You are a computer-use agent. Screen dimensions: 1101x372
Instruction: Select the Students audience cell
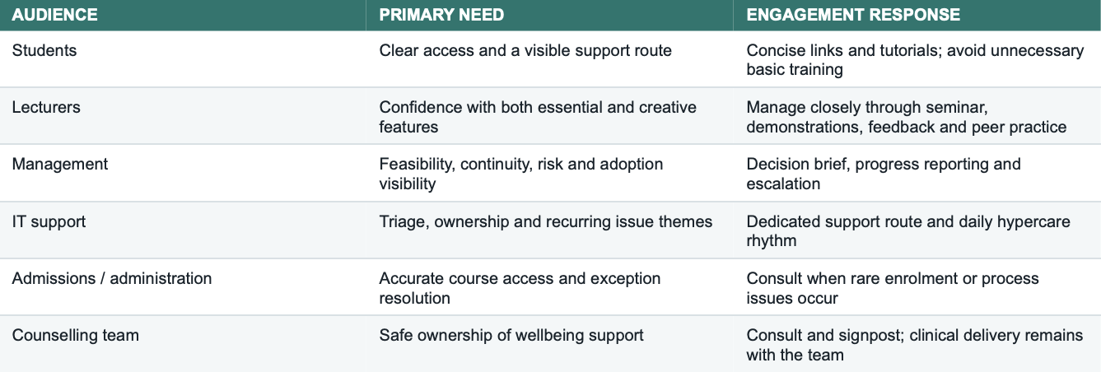coord(183,59)
